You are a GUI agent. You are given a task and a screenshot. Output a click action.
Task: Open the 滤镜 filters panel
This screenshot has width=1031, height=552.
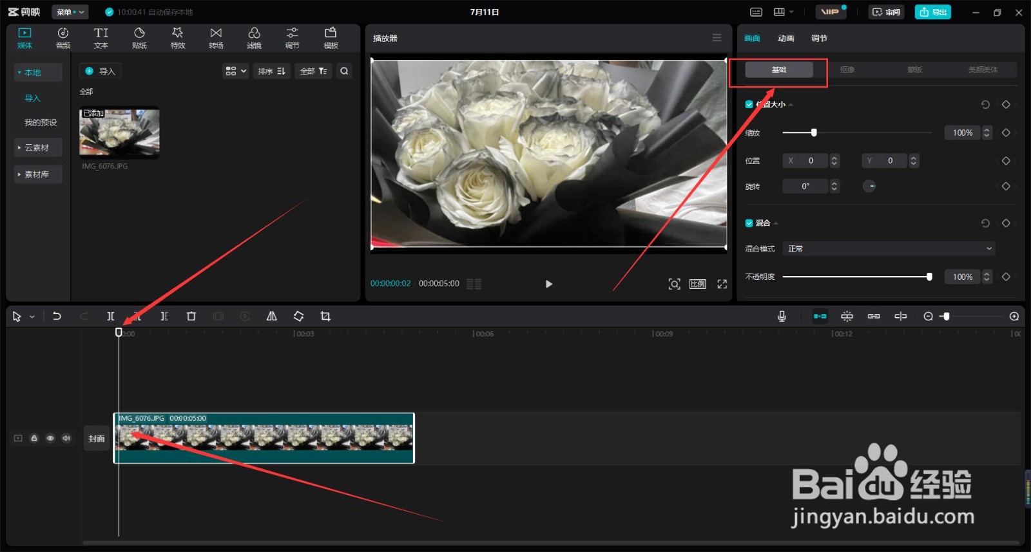[255, 38]
